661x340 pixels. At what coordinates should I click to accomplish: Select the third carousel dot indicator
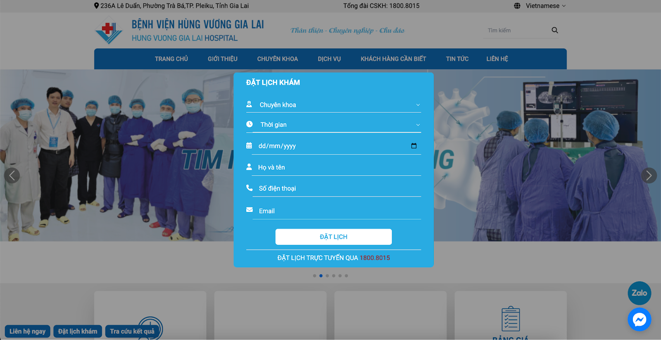tap(327, 276)
